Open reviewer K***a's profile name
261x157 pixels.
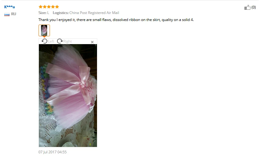coord(9,7)
